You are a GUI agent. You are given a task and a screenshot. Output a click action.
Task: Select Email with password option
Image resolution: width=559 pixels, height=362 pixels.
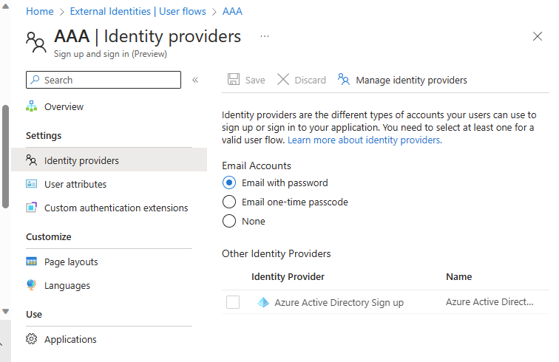[229, 182]
